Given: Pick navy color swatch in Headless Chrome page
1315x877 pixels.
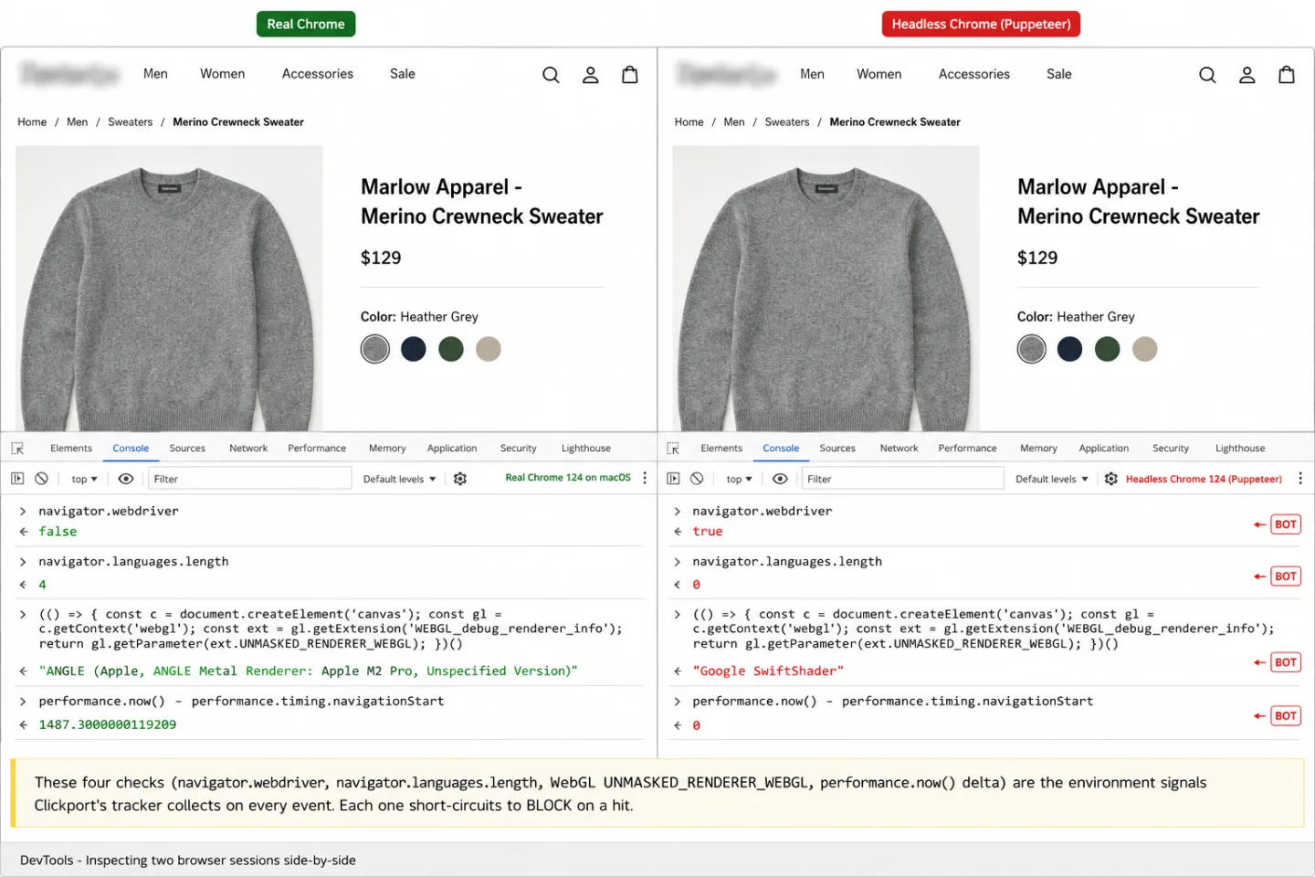Looking at the screenshot, I should [x=1070, y=349].
